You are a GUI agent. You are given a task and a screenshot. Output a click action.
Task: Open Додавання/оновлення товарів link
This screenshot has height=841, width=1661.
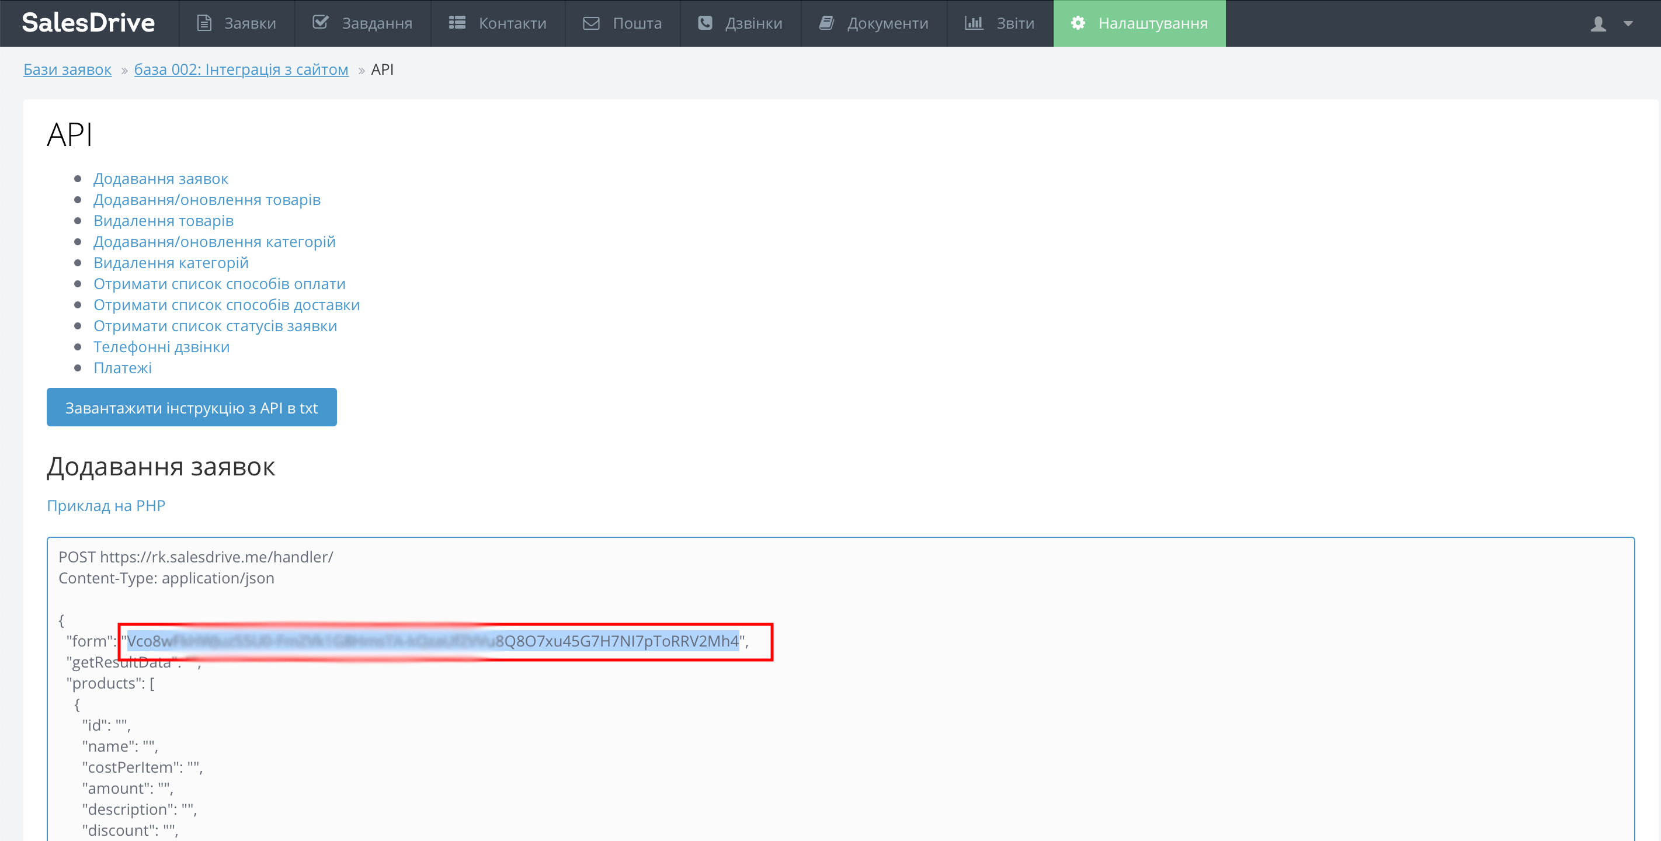tap(207, 200)
